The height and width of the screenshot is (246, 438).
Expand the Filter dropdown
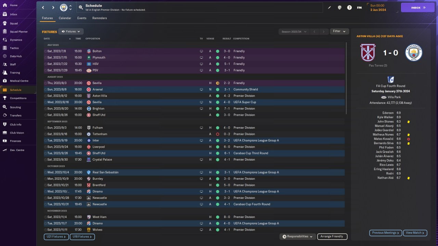(x=339, y=31)
